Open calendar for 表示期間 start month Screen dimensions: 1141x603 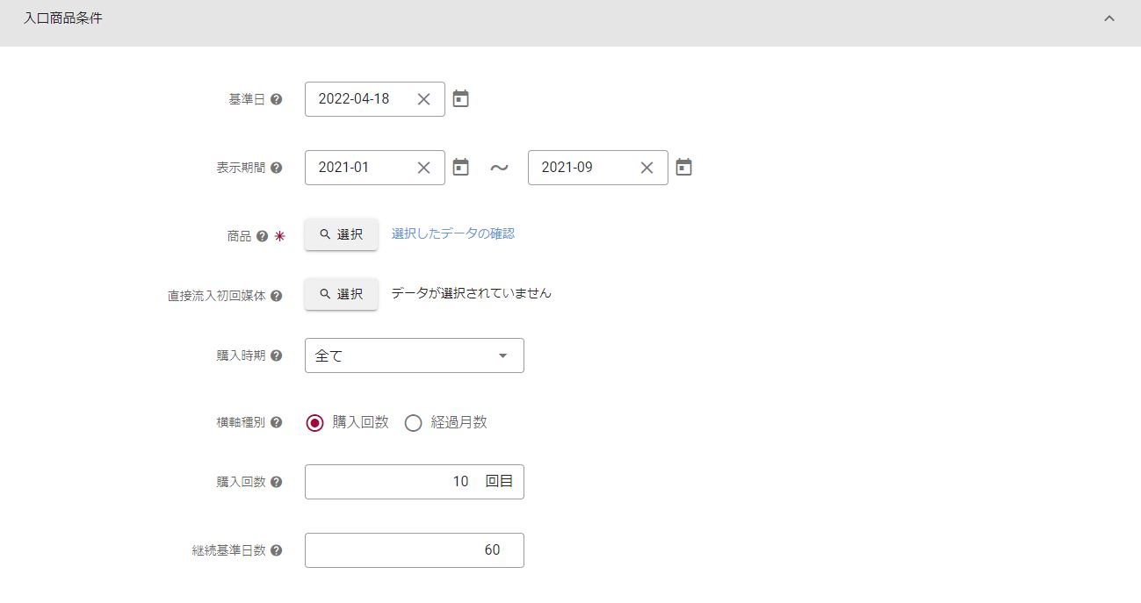pos(460,168)
